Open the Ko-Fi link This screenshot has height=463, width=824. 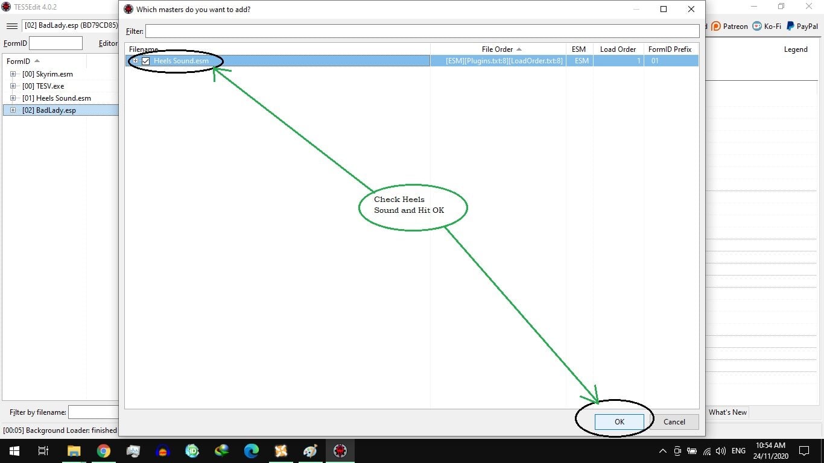coord(767,26)
